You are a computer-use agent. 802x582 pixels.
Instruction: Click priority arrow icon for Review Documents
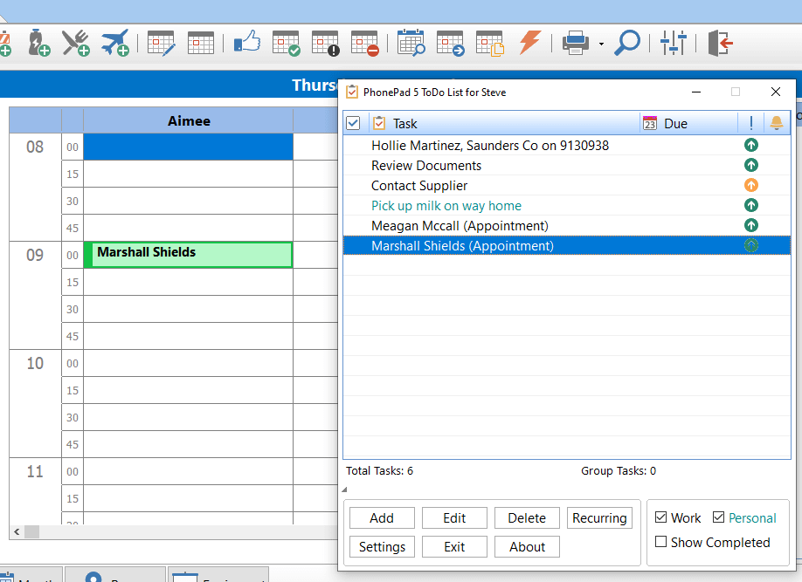click(x=750, y=165)
